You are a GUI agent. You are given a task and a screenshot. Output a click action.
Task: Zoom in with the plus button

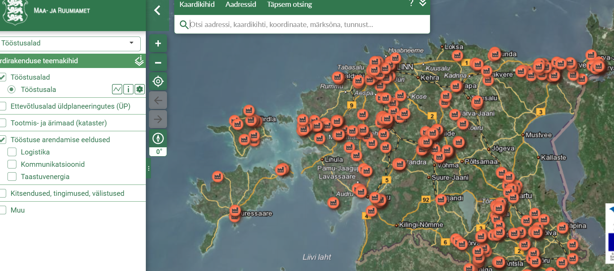(158, 43)
